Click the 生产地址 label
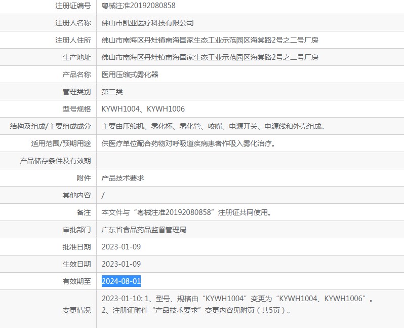Viewport: 404px width, 328px height. click(76, 57)
